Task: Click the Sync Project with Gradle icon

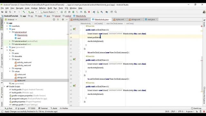Action: 94,12
